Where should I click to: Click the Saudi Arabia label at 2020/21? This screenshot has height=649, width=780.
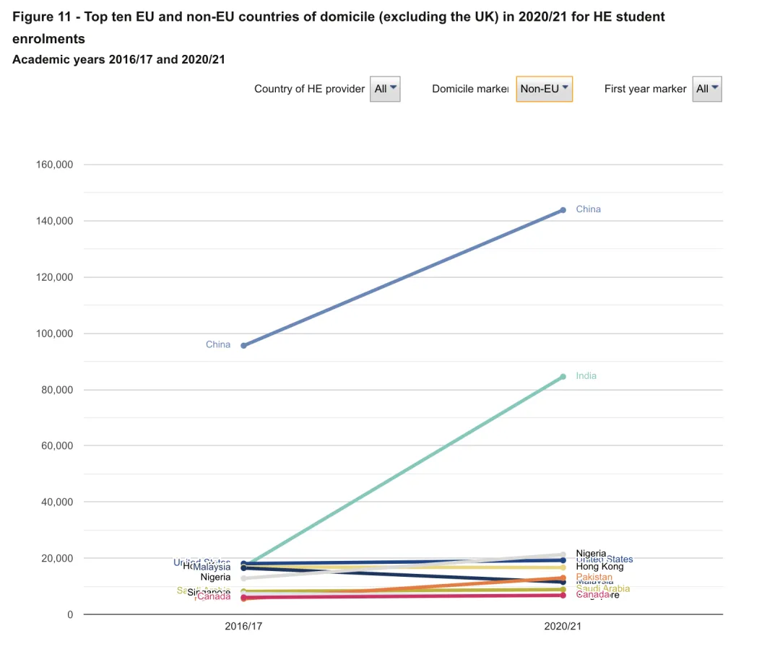603,589
